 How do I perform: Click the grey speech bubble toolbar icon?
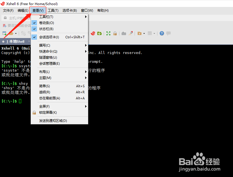click(x=168, y=33)
